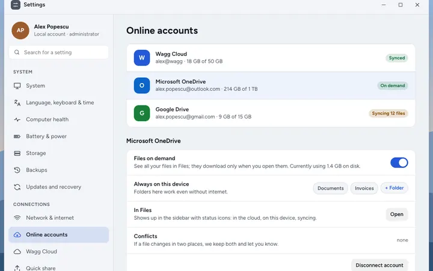Click the magnifier icon in search box
This screenshot has height=271, width=433.
17,52
